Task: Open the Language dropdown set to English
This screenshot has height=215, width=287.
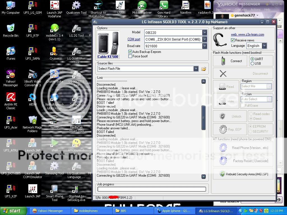Action: tap(264, 46)
